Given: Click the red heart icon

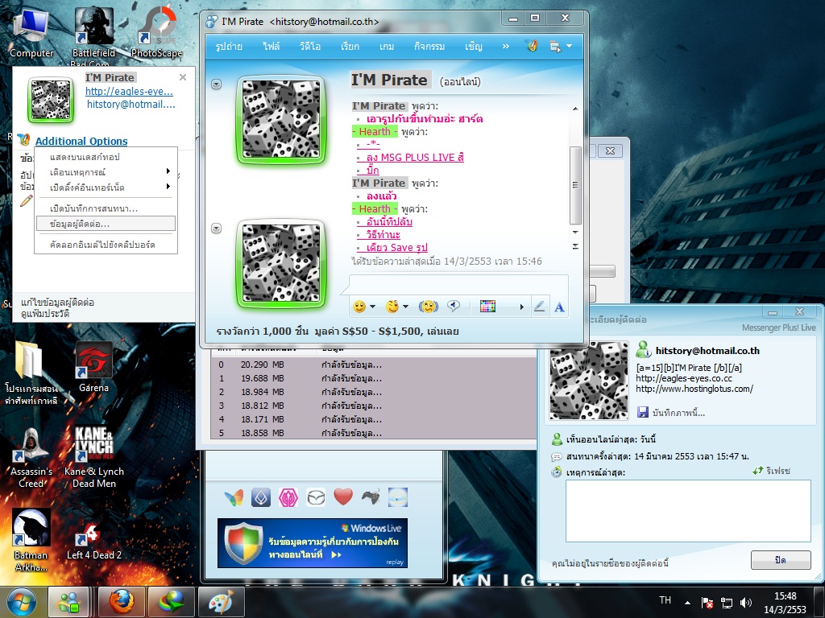Looking at the screenshot, I should click(x=343, y=496).
